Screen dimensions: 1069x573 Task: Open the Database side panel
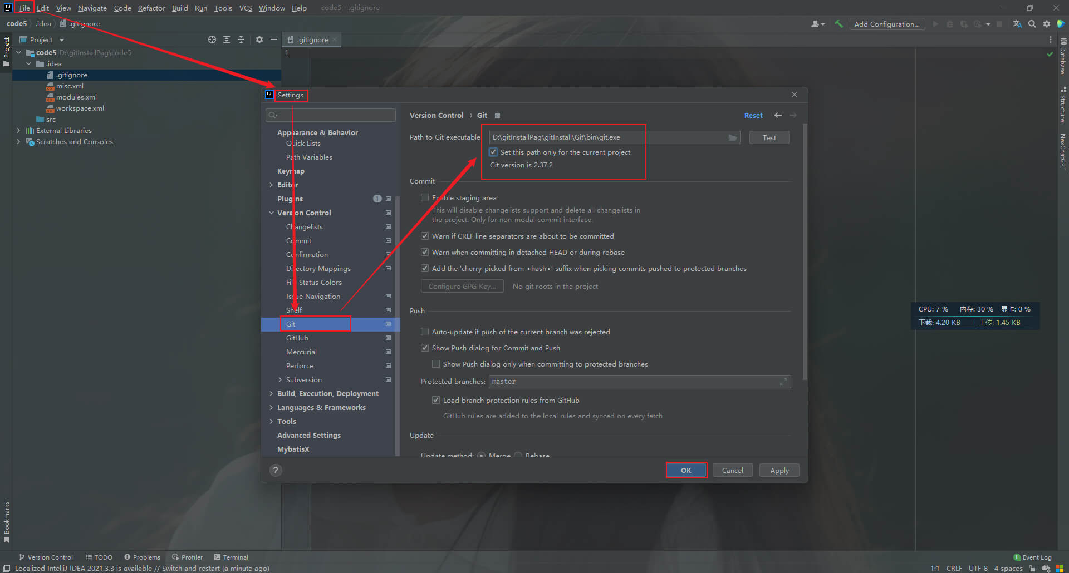(x=1063, y=56)
